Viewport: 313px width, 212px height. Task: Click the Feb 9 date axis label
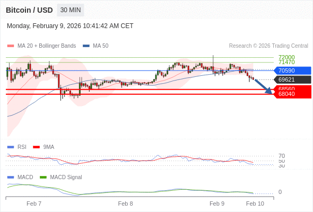(217, 204)
